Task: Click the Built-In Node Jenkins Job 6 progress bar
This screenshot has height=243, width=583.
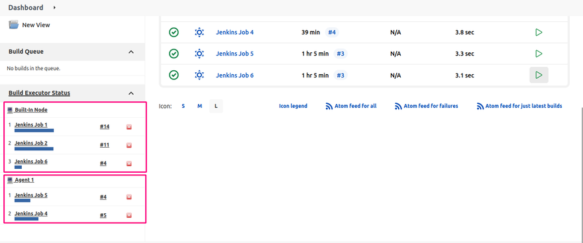Action: click(x=19, y=168)
